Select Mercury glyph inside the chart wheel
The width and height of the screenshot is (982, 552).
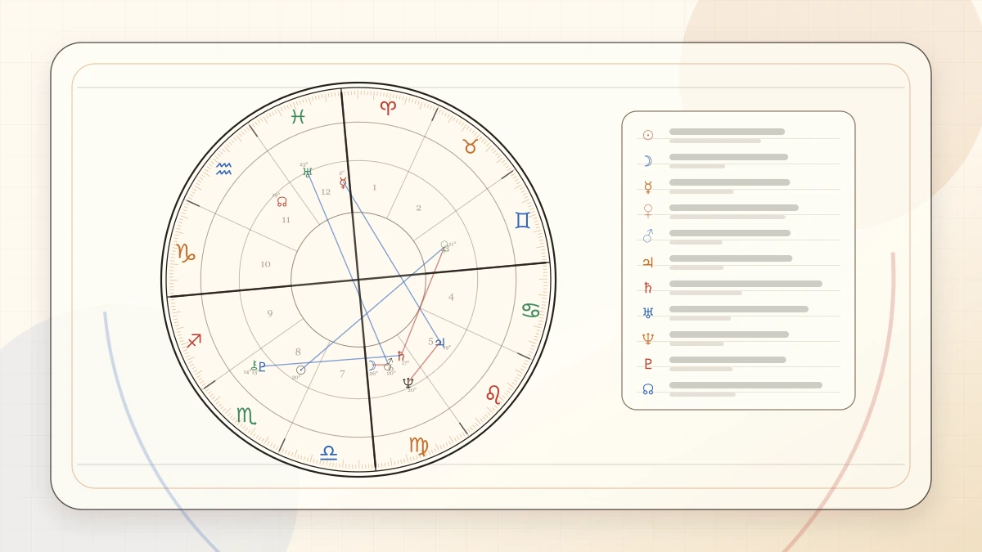343,183
